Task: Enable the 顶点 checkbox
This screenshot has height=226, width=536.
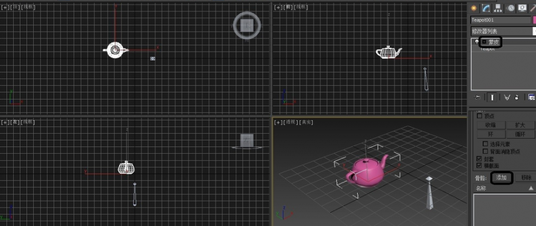Action: [x=479, y=116]
